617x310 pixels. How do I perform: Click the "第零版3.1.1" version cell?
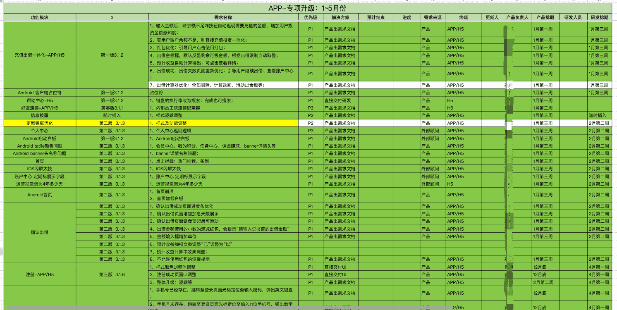[x=112, y=108]
